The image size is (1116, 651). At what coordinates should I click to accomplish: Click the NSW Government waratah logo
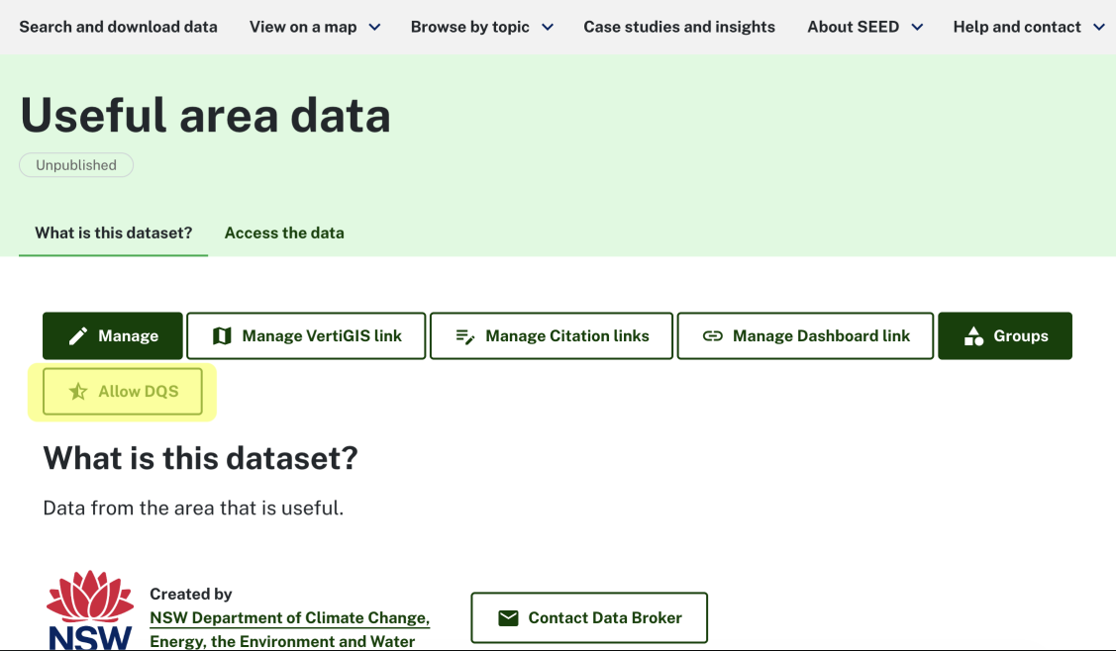[90, 609]
